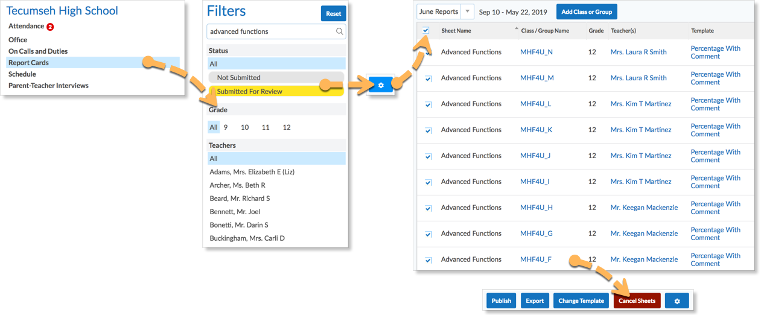This screenshot has width=761, height=315.
Task: Toggle the checkbox for the MHF4U_H row
Action: click(x=428, y=208)
